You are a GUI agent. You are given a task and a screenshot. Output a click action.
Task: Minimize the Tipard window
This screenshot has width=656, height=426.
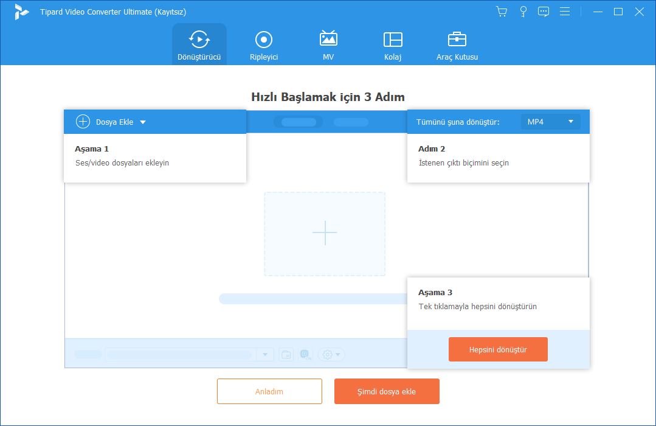point(598,12)
